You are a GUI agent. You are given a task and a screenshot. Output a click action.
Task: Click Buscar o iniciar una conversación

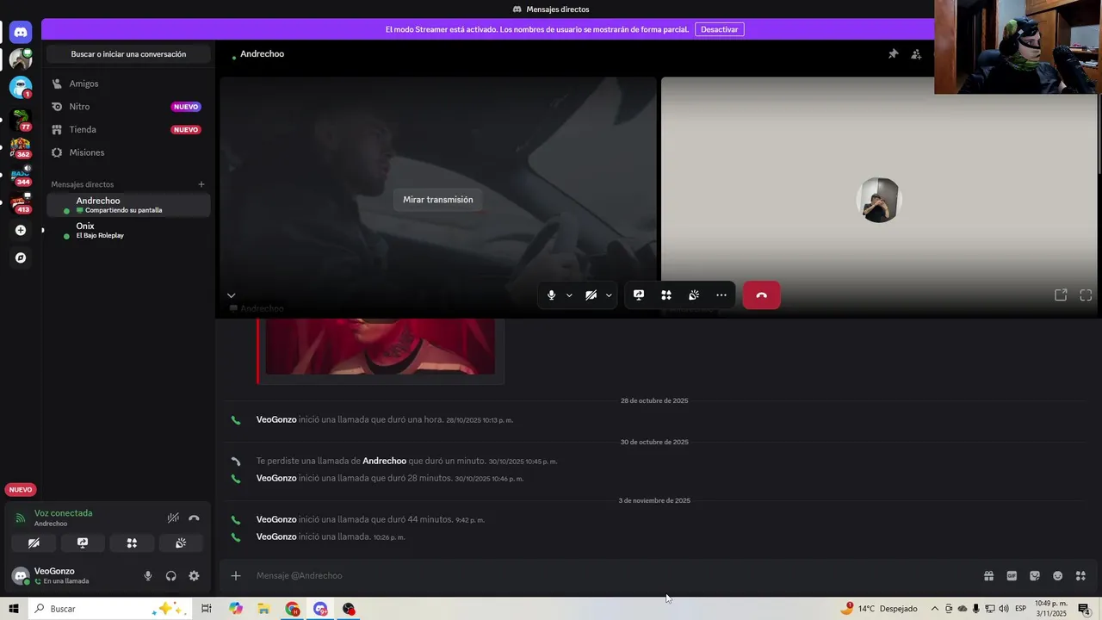(x=128, y=54)
